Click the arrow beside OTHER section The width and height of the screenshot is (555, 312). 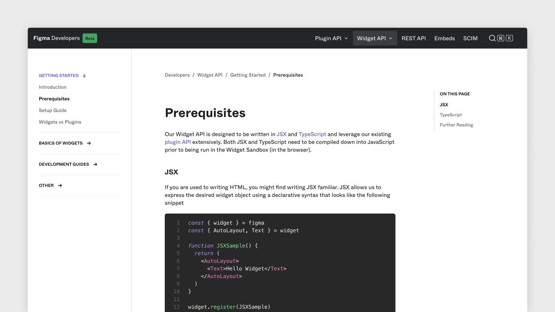click(60, 185)
